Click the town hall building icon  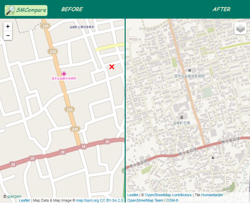[181, 117]
